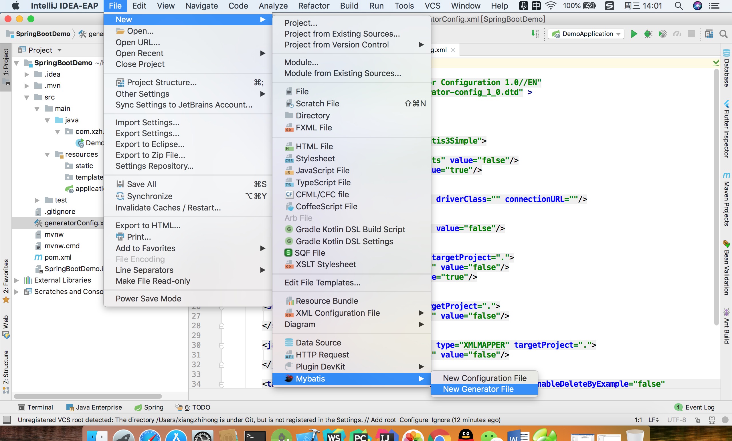
Task: Click the VCS update project icon
Action: coord(535,34)
